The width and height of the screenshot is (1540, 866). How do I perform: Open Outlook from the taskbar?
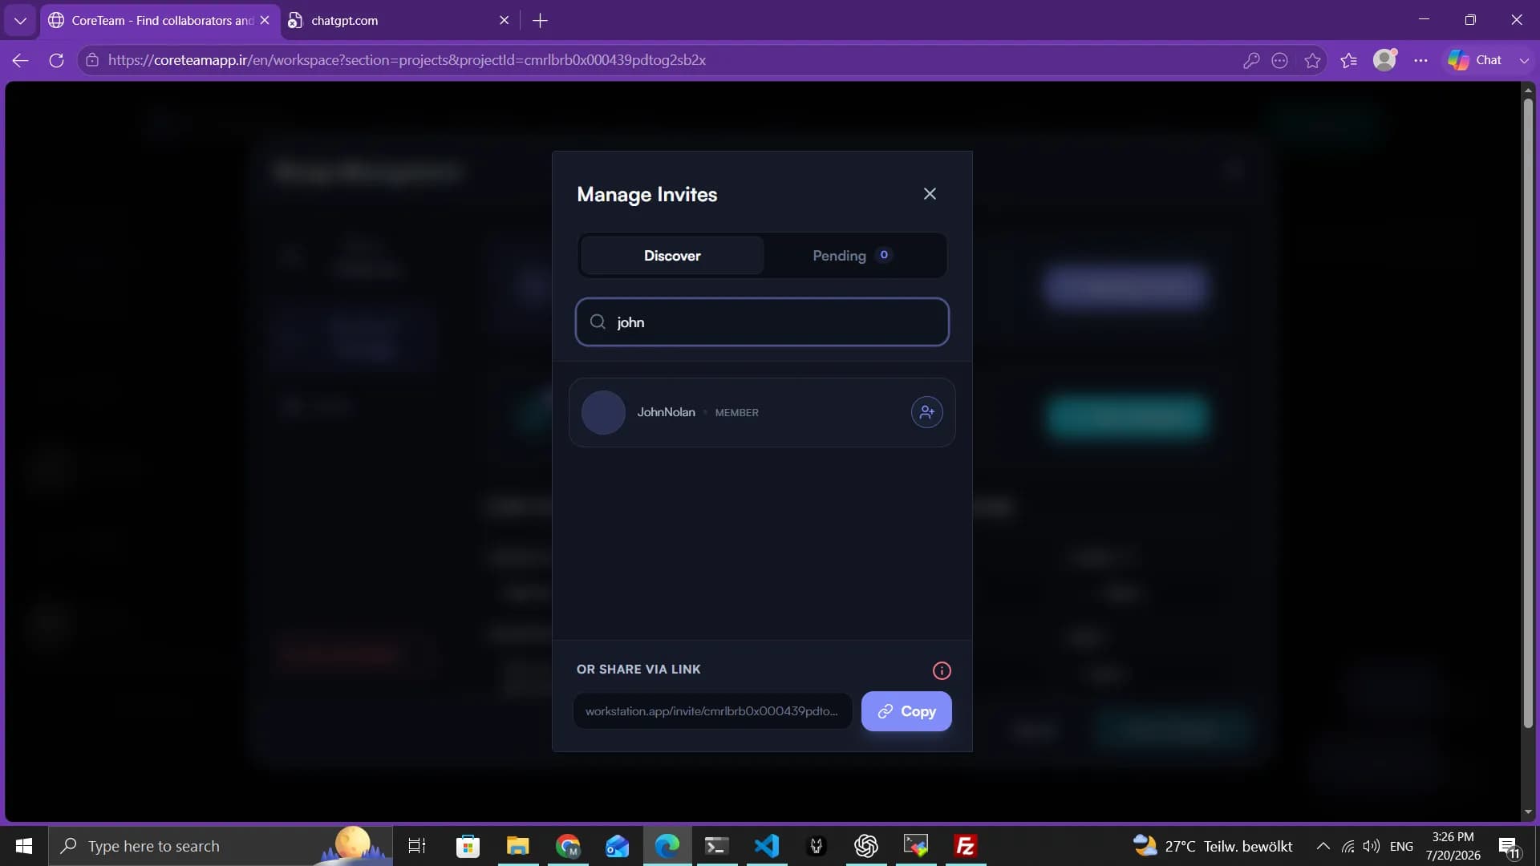618,846
